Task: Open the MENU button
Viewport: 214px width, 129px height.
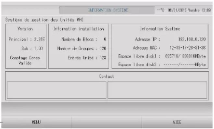Action: point(36,122)
